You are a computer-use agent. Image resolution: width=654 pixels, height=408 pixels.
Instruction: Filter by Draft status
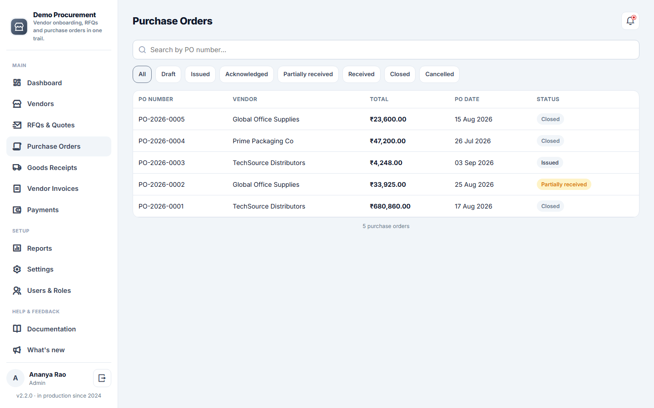[x=168, y=74]
